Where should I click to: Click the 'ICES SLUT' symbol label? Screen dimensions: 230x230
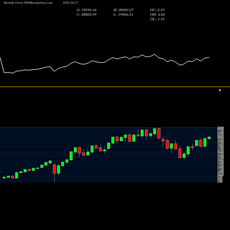pos(70,3)
